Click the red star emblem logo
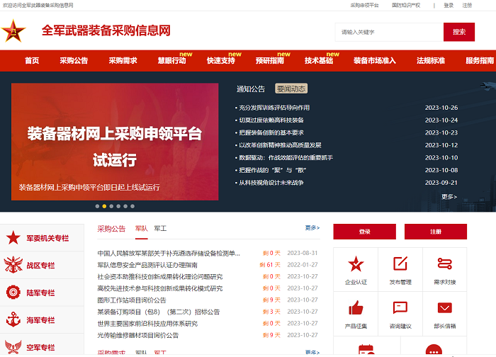 point(13,31)
